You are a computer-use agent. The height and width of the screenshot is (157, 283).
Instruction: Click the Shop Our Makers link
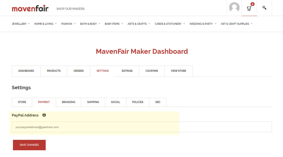pyautogui.click(x=70, y=9)
